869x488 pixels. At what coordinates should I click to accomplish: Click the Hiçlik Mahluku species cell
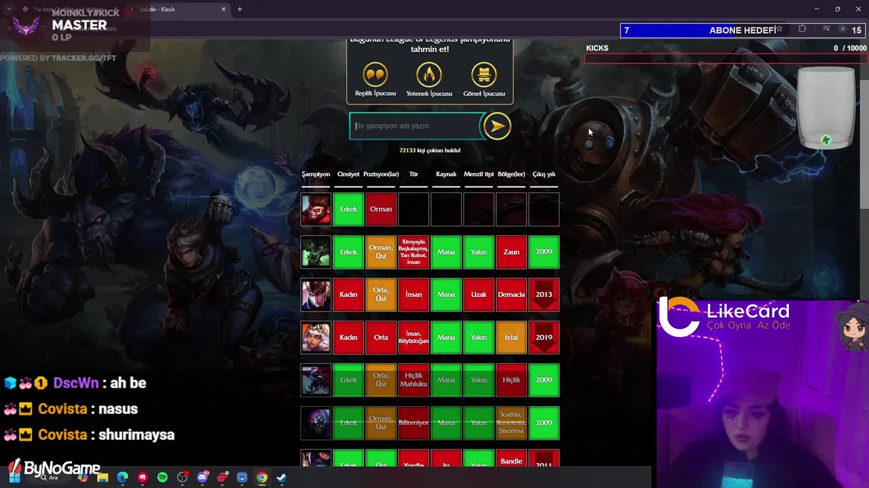413,380
